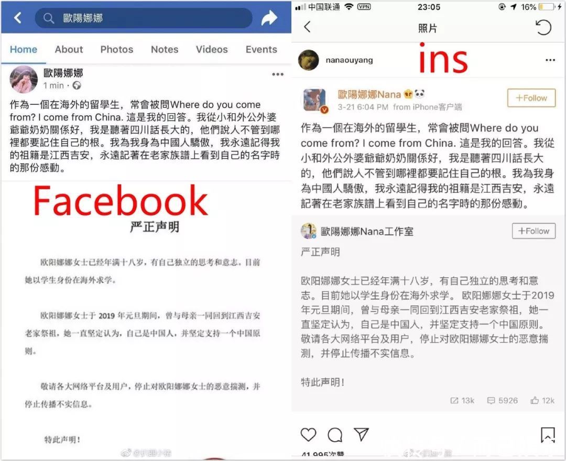The width and height of the screenshot is (566, 461).
Task: Go back from the 照片 screen
Action: tap(307, 27)
